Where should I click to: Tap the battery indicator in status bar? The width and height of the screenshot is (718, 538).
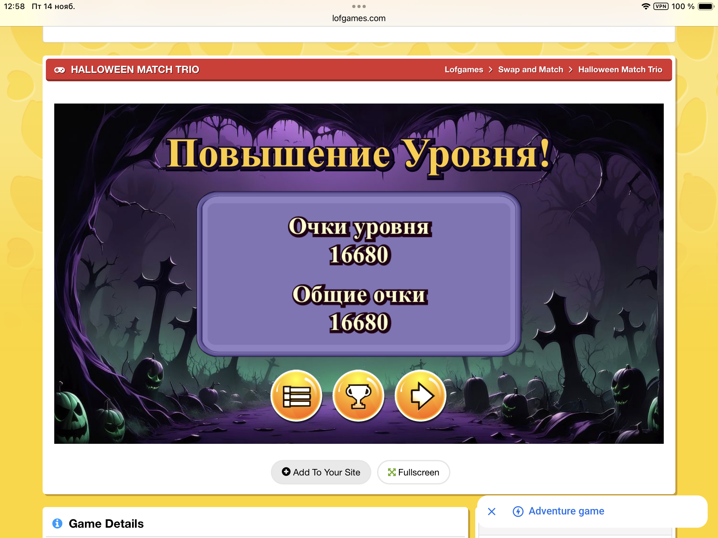[x=706, y=6]
